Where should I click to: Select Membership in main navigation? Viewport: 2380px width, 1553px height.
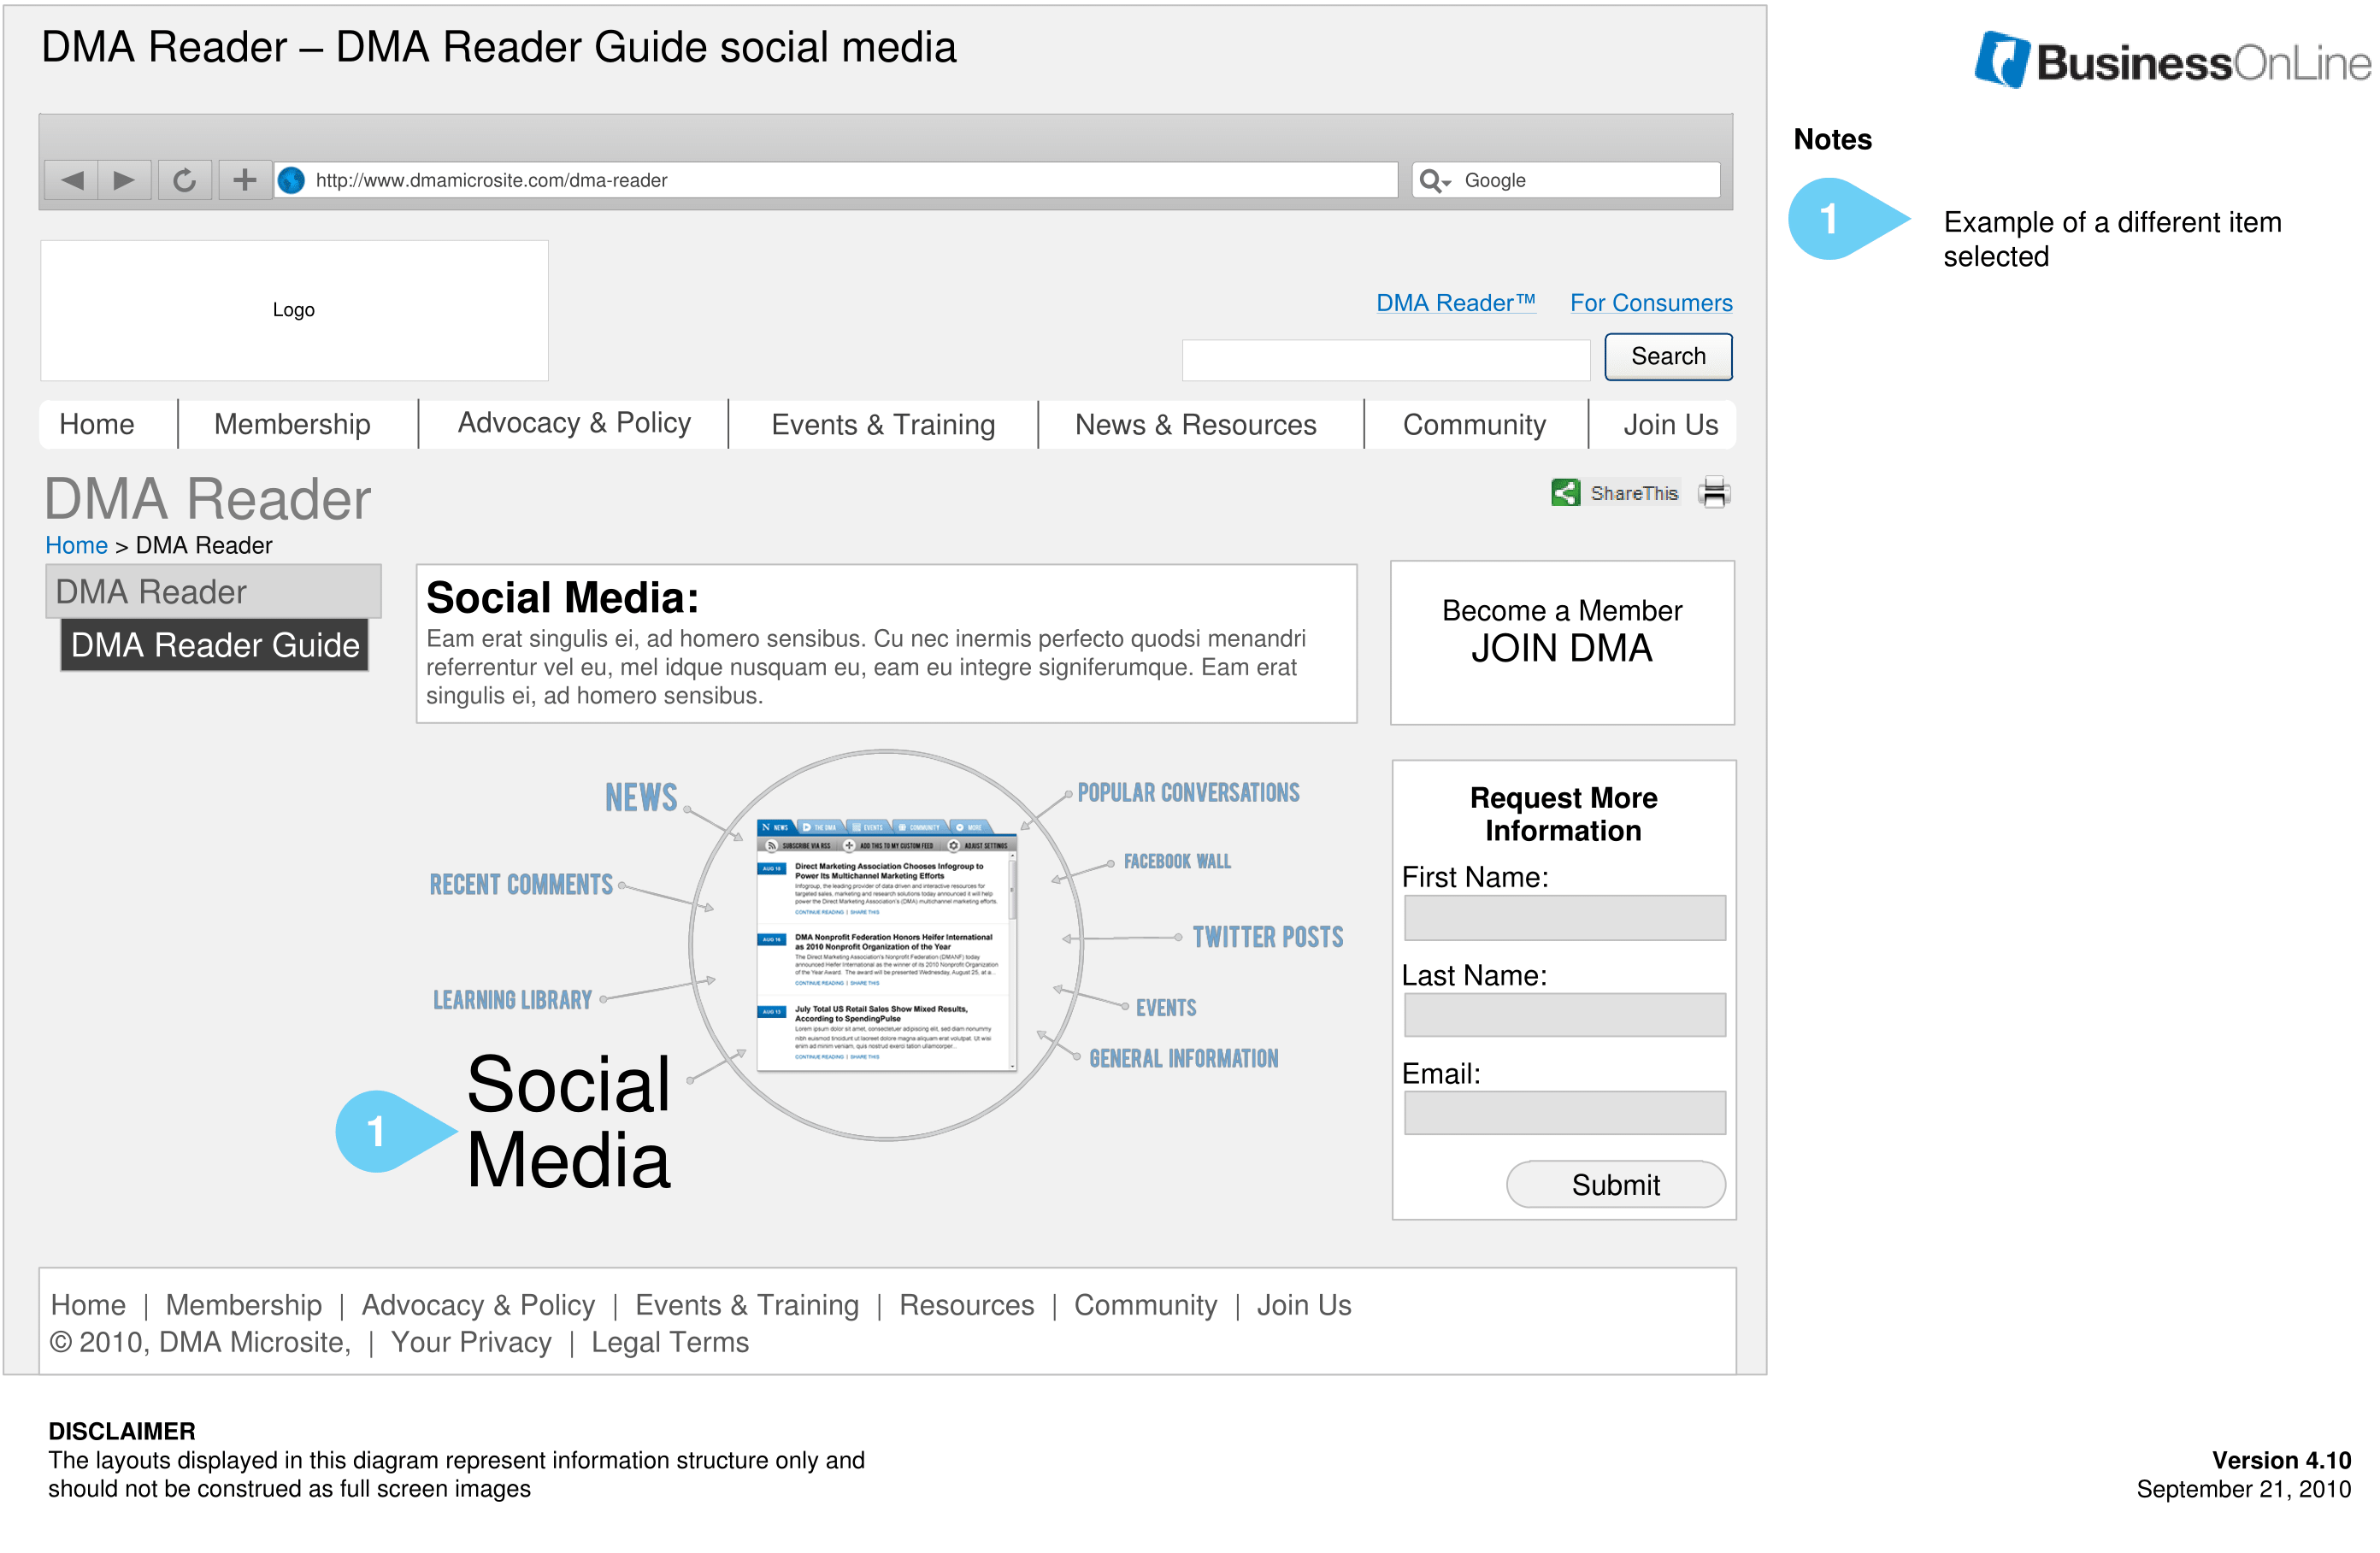tap(292, 424)
